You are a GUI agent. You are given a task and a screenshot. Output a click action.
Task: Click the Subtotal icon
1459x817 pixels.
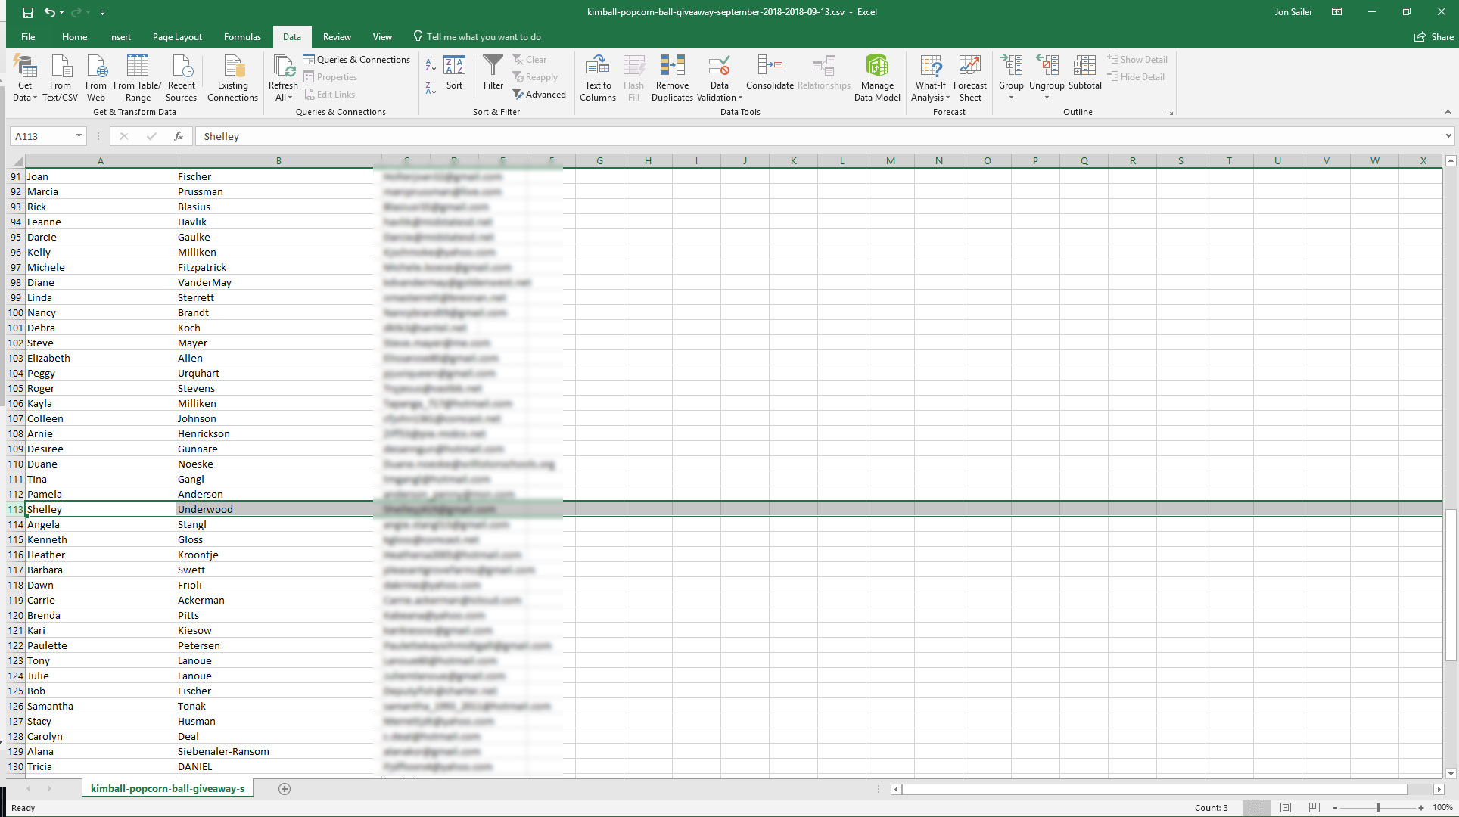coord(1084,67)
